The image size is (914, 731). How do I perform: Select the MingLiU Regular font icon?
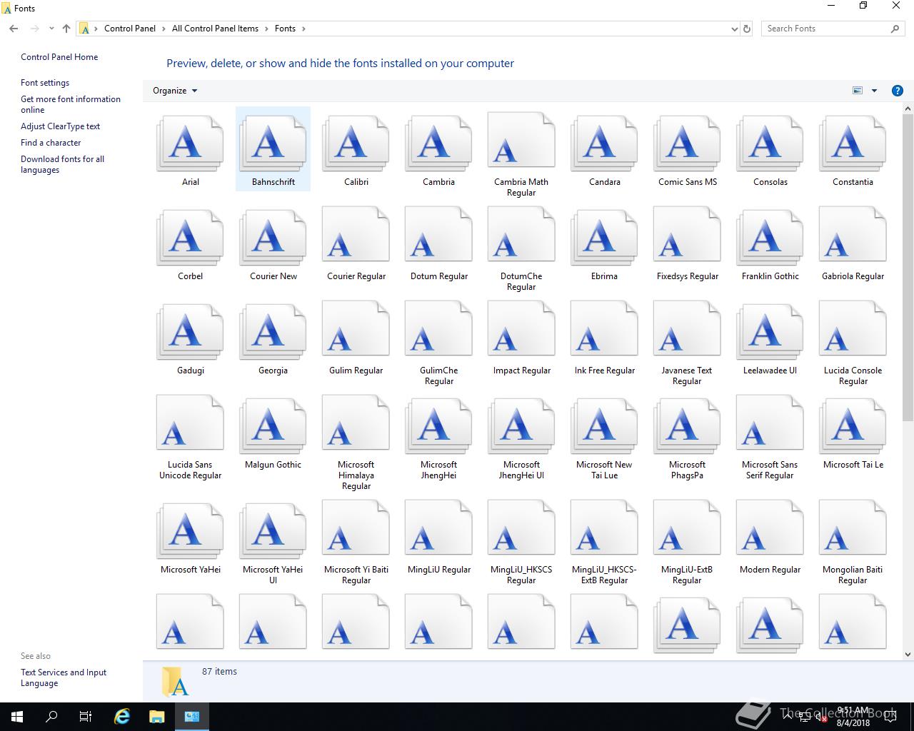point(438,528)
